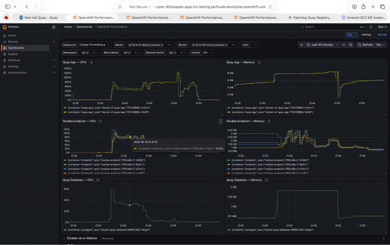Remove the All chip in Block device

[x=129, y=53]
